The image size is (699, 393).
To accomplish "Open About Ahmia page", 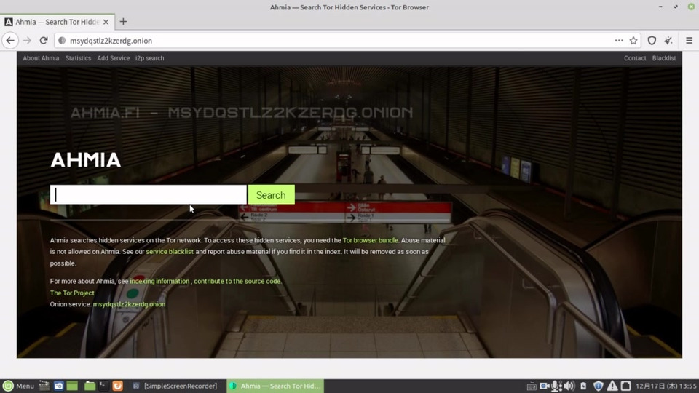I will tap(41, 58).
